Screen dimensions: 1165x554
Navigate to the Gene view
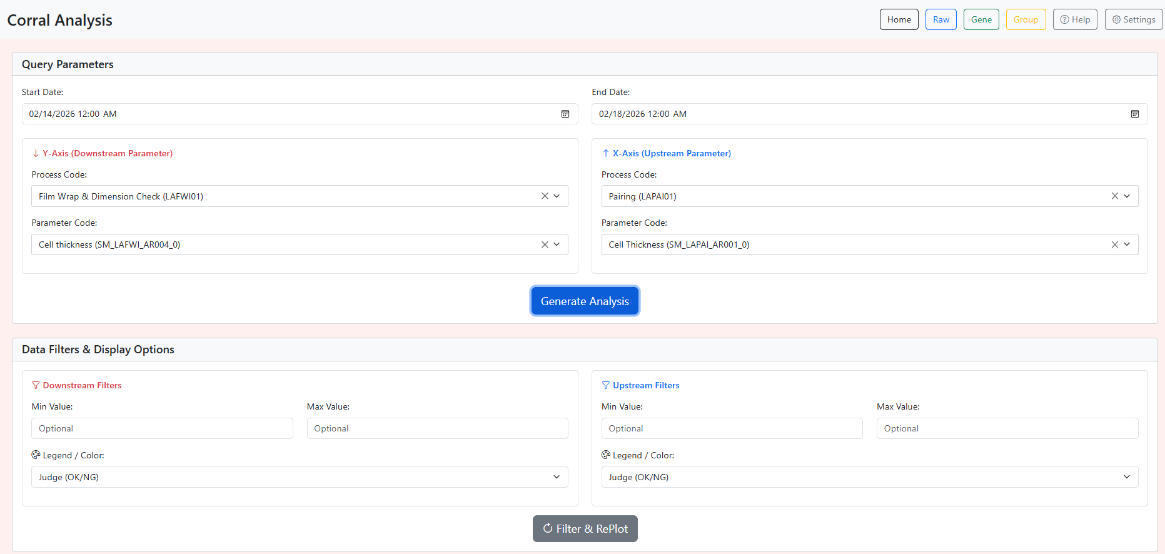click(981, 19)
